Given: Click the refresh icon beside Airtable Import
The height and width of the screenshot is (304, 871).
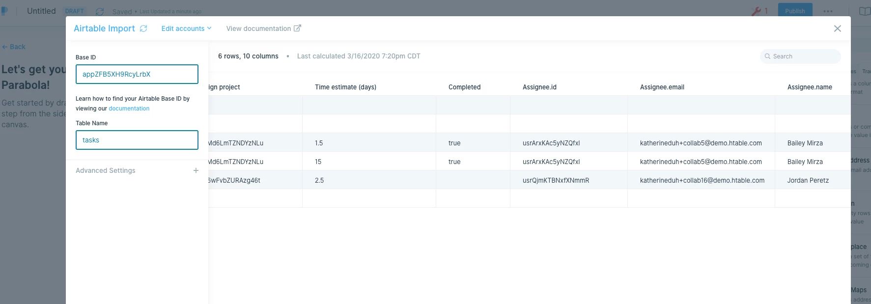Looking at the screenshot, I should 143,28.
